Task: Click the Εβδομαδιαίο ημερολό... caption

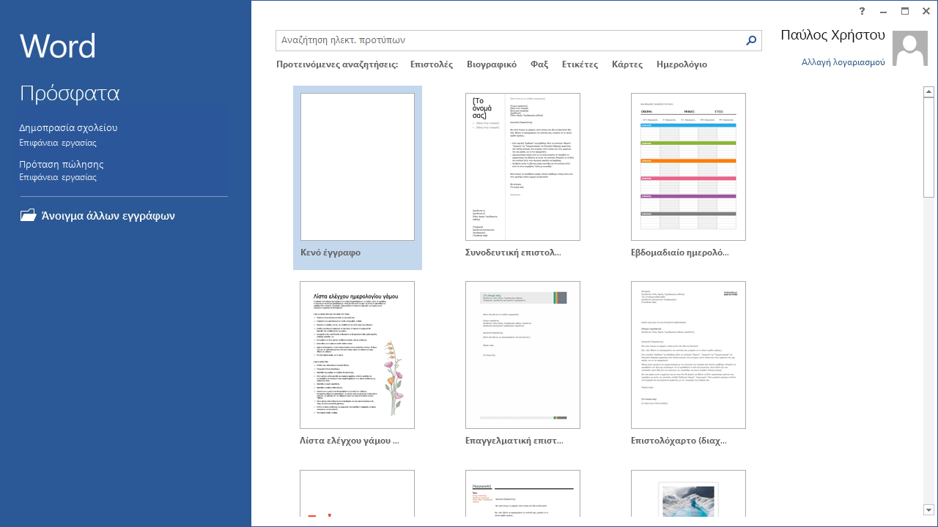Action: (680, 253)
